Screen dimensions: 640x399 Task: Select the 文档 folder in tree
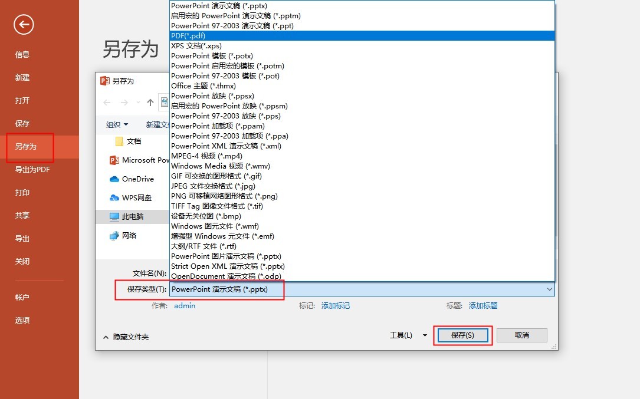128,141
